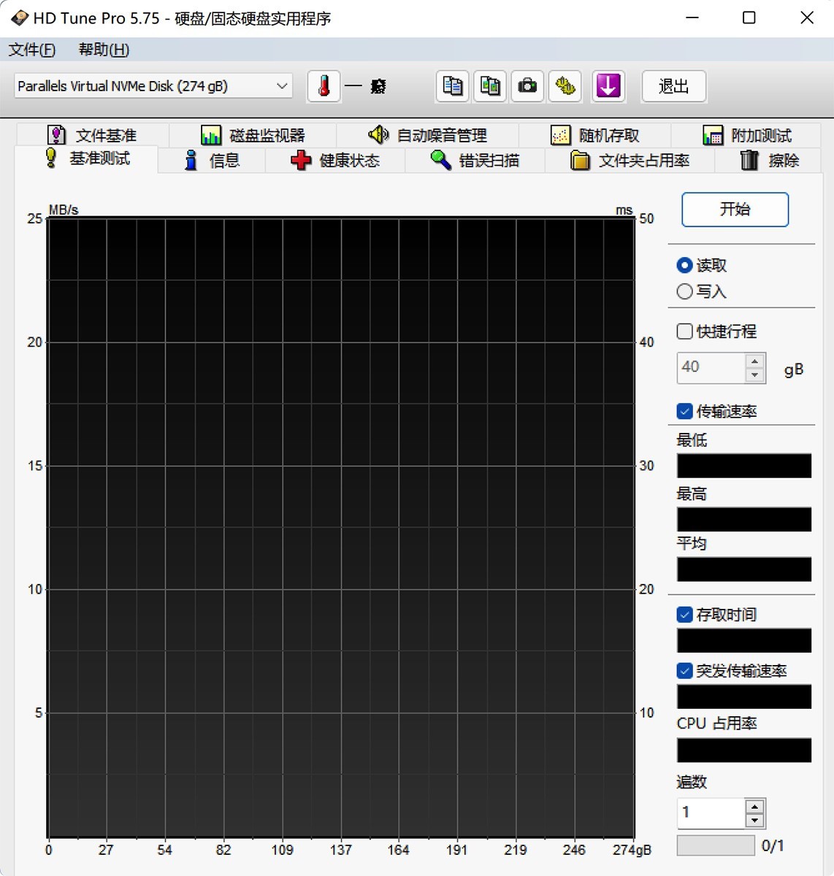
Task: Minimize the HD Tune Pro window
Action: click(692, 18)
